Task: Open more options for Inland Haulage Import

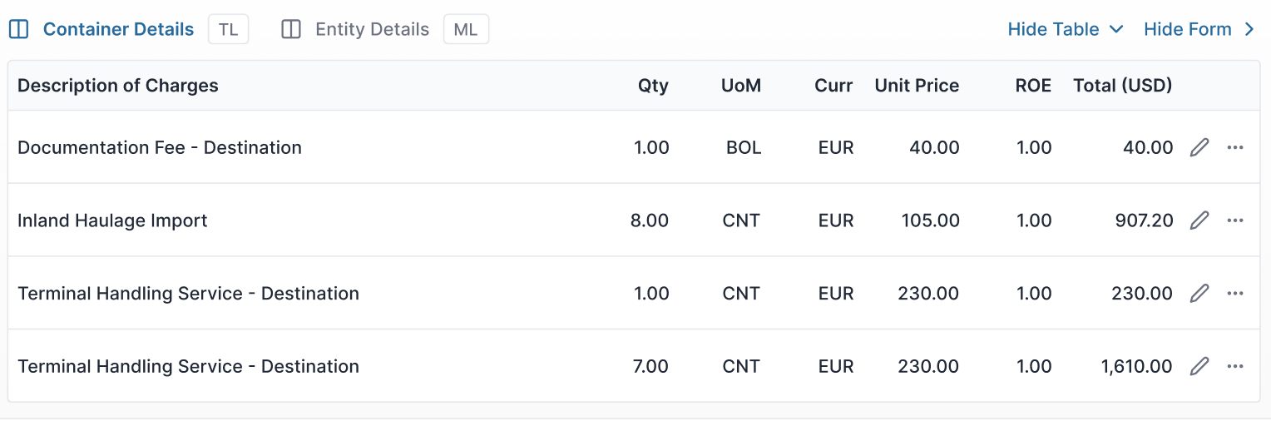Action: click(x=1235, y=220)
